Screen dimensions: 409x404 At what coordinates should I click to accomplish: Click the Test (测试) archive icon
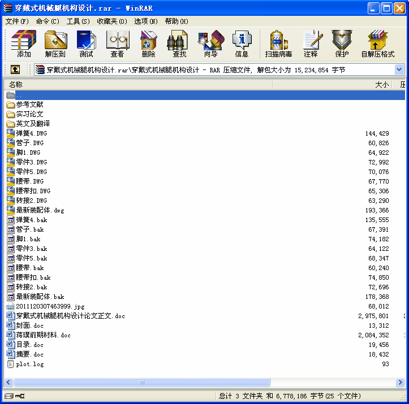click(86, 44)
